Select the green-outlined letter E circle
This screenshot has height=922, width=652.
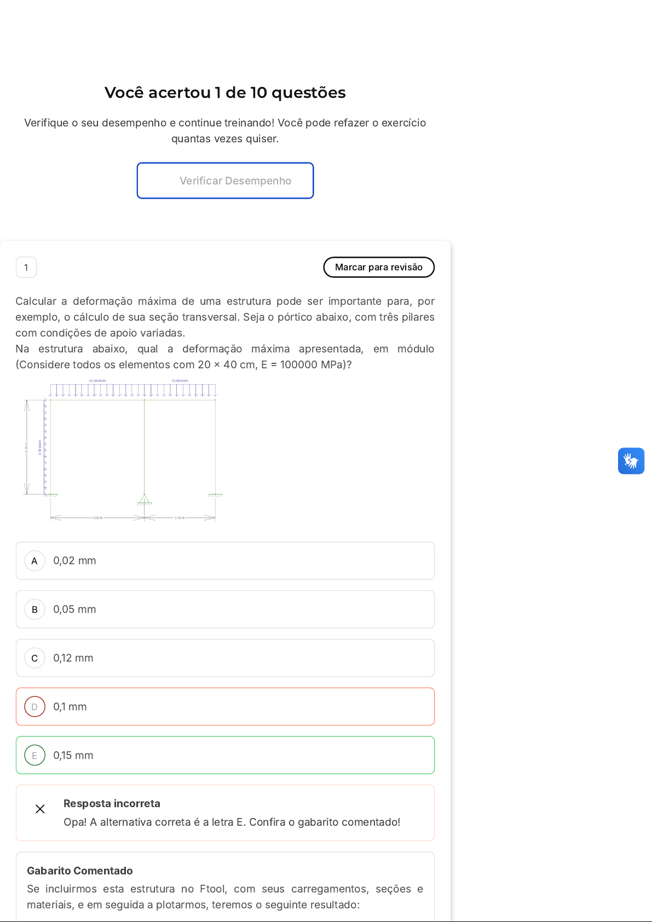(34, 756)
